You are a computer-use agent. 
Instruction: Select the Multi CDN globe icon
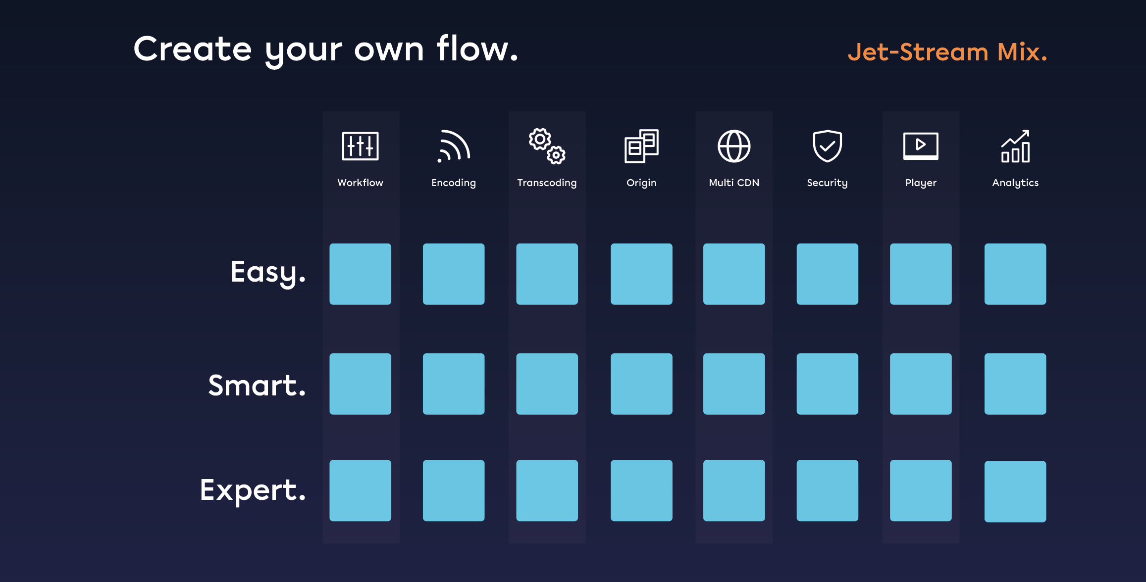click(x=734, y=146)
